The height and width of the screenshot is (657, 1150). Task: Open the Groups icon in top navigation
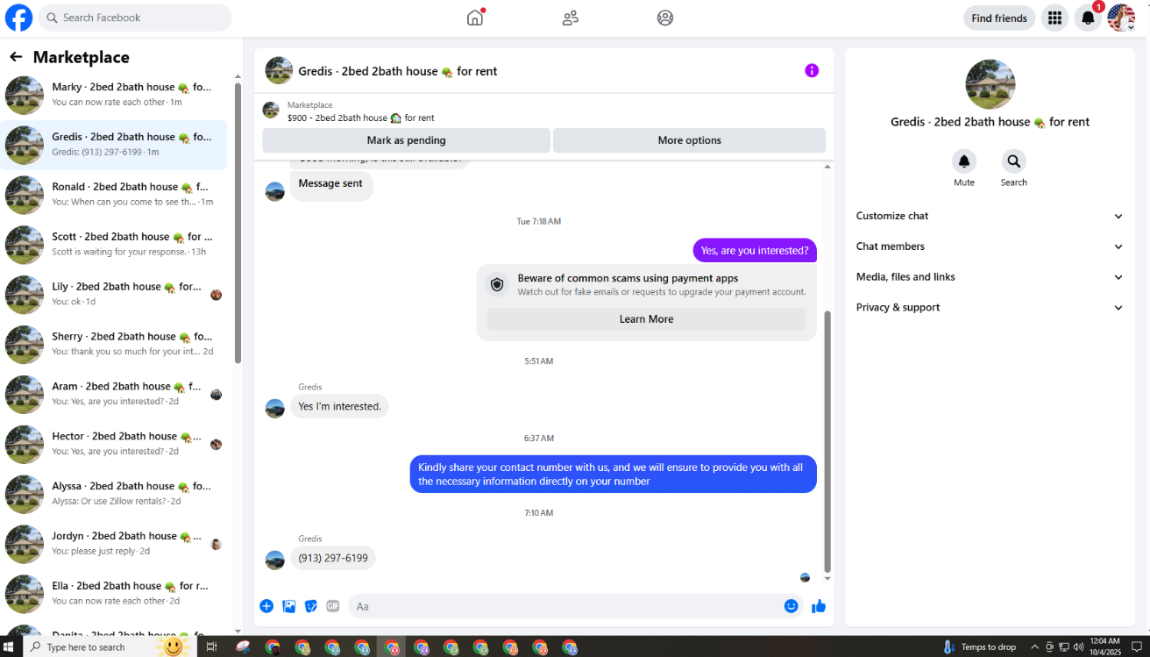tap(665, 18)
